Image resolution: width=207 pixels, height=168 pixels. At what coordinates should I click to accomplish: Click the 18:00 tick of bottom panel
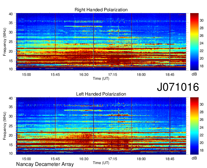pyautogui.click(x=141, y=159)
